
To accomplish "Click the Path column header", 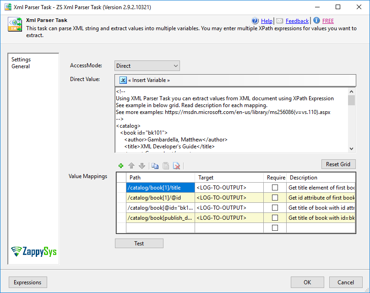I will (160, 178).
